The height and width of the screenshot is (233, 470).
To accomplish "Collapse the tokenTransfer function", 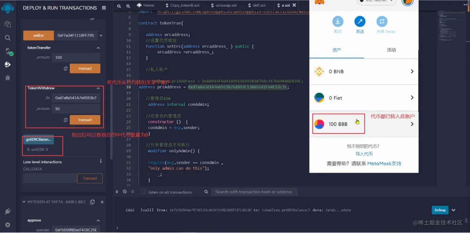I will [x=98, y=48].
